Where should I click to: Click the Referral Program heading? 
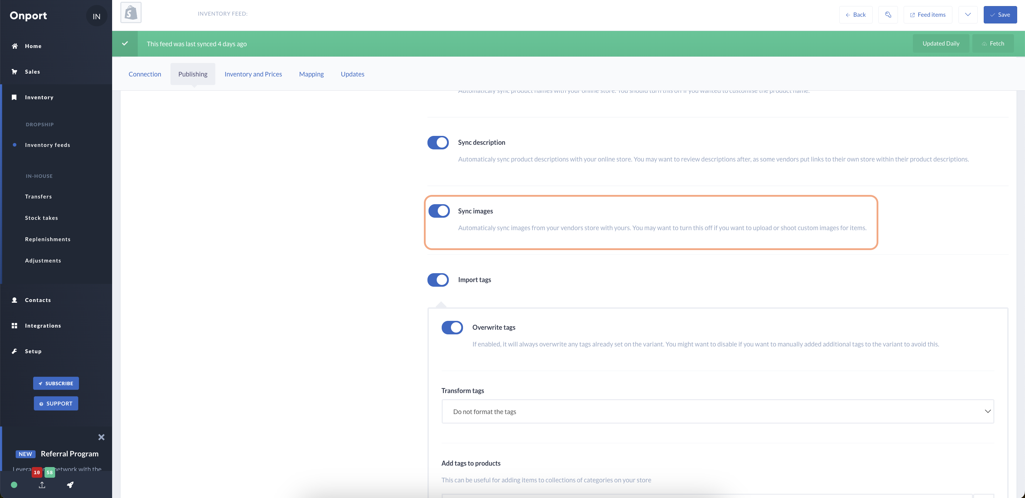(x=70, y=454)
